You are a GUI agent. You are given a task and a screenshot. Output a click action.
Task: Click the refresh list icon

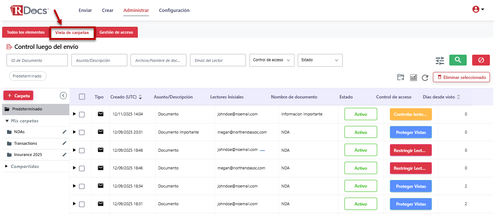coord(425,77)
